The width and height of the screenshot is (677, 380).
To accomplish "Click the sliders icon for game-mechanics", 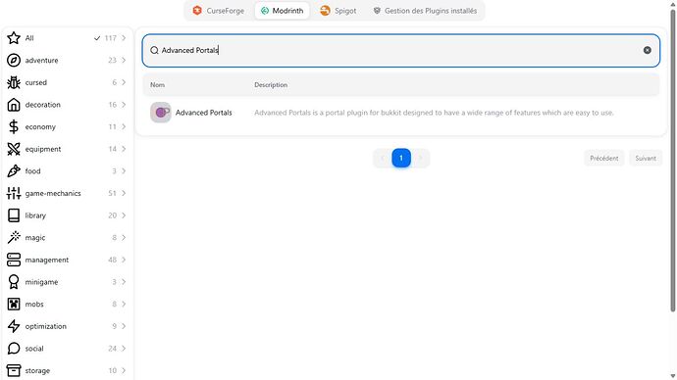I will coord(14,193).
